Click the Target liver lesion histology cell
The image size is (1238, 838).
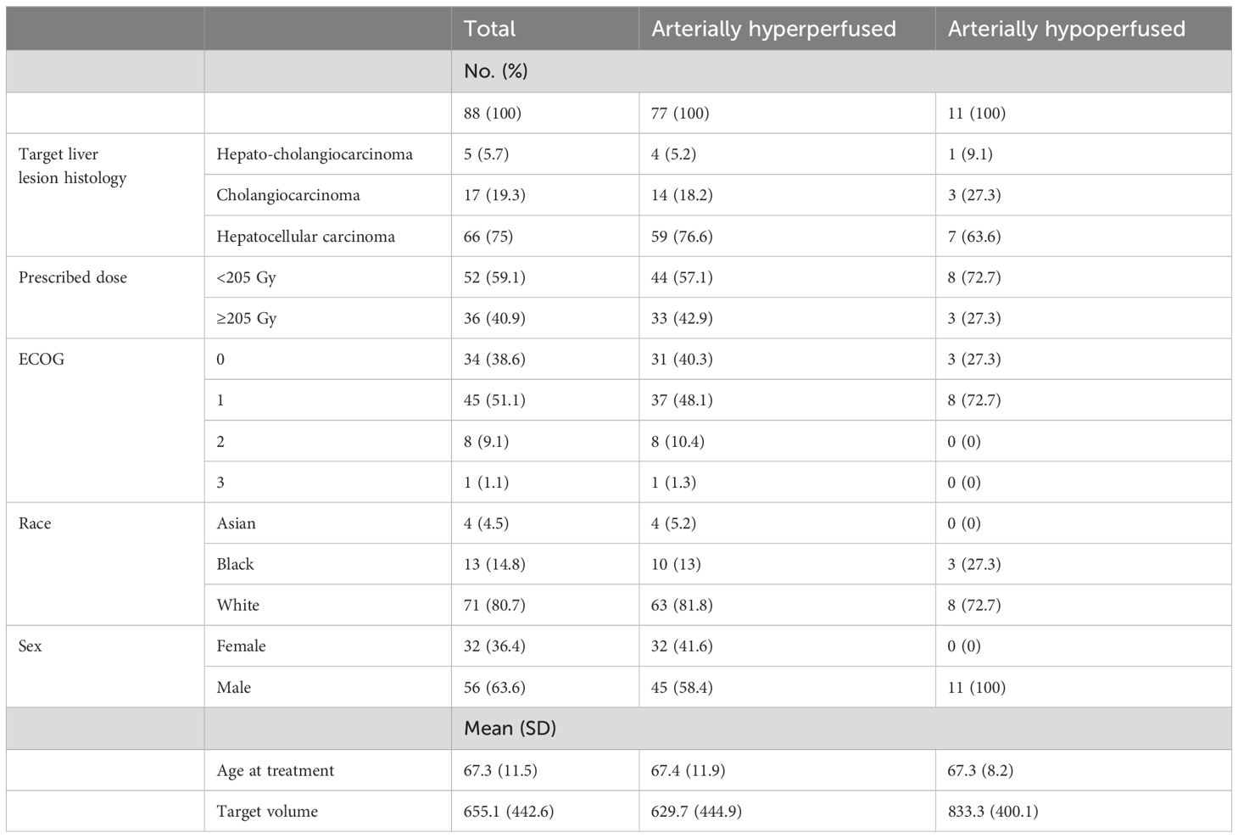click(73, 166)
